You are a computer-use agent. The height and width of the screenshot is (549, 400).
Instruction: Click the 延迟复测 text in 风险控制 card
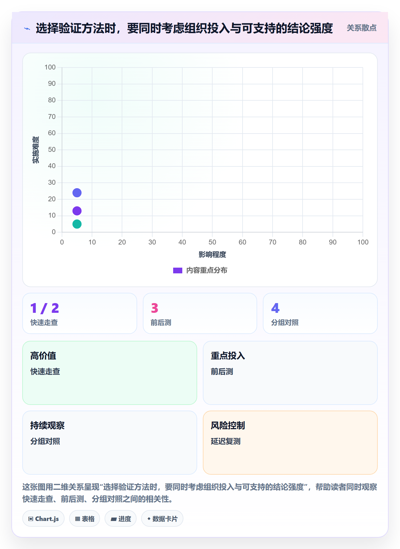pos(226,441)
